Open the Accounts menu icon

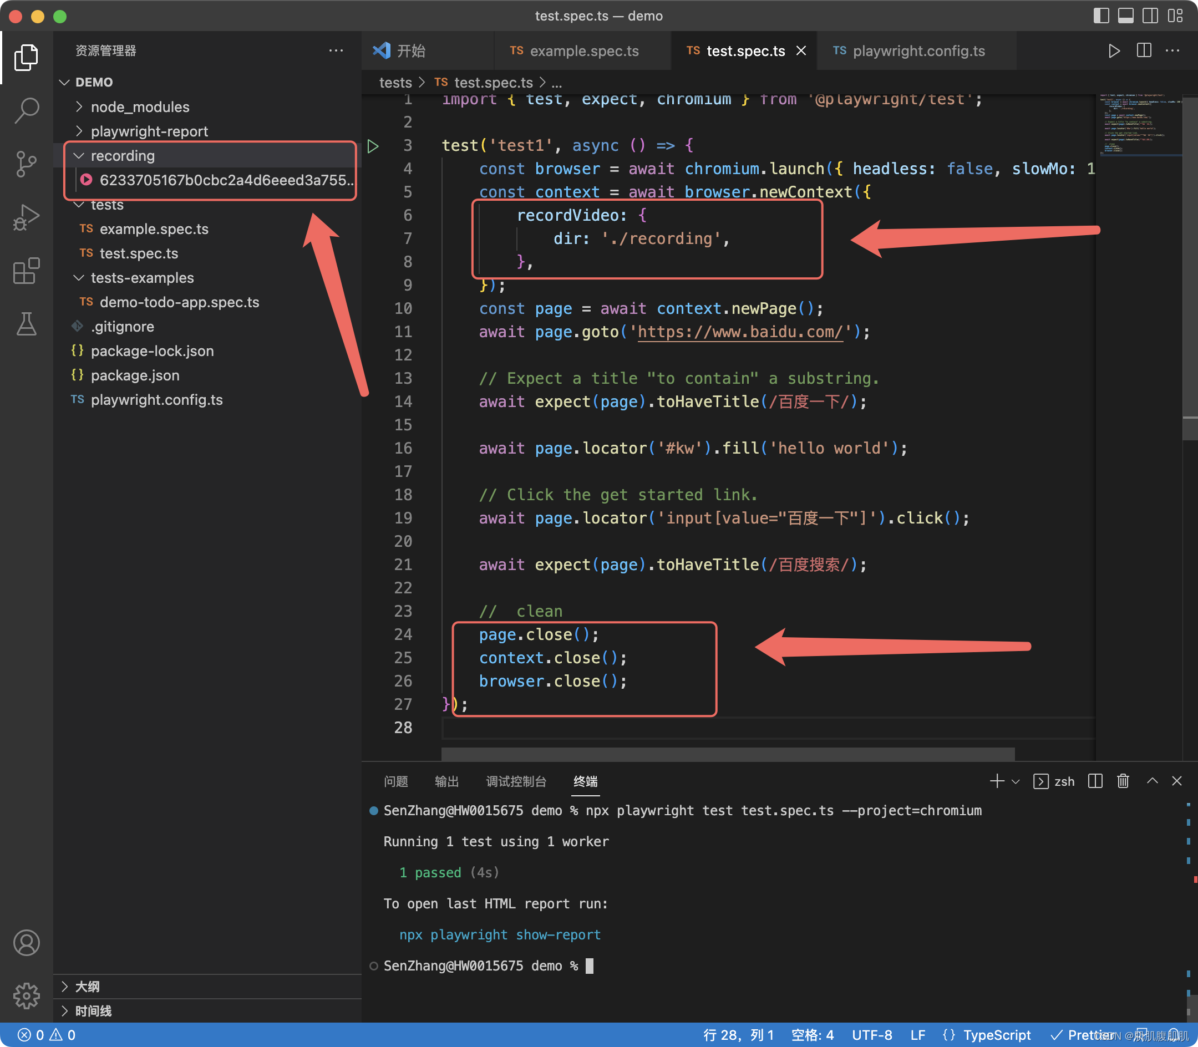26,942
